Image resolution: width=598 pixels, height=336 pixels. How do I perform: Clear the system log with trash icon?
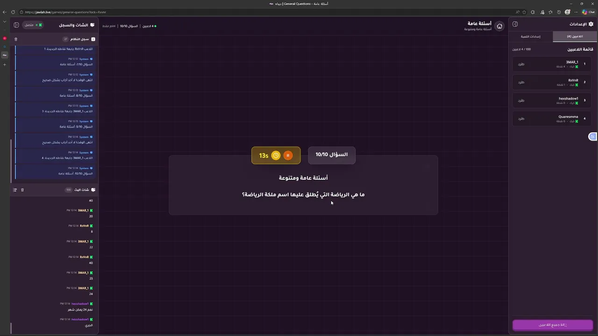pyautogui.click(x=16, y=39)
